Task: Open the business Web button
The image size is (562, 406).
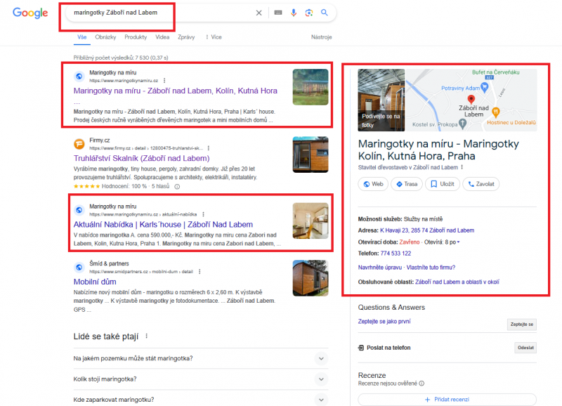Action: tap(373, 184)
